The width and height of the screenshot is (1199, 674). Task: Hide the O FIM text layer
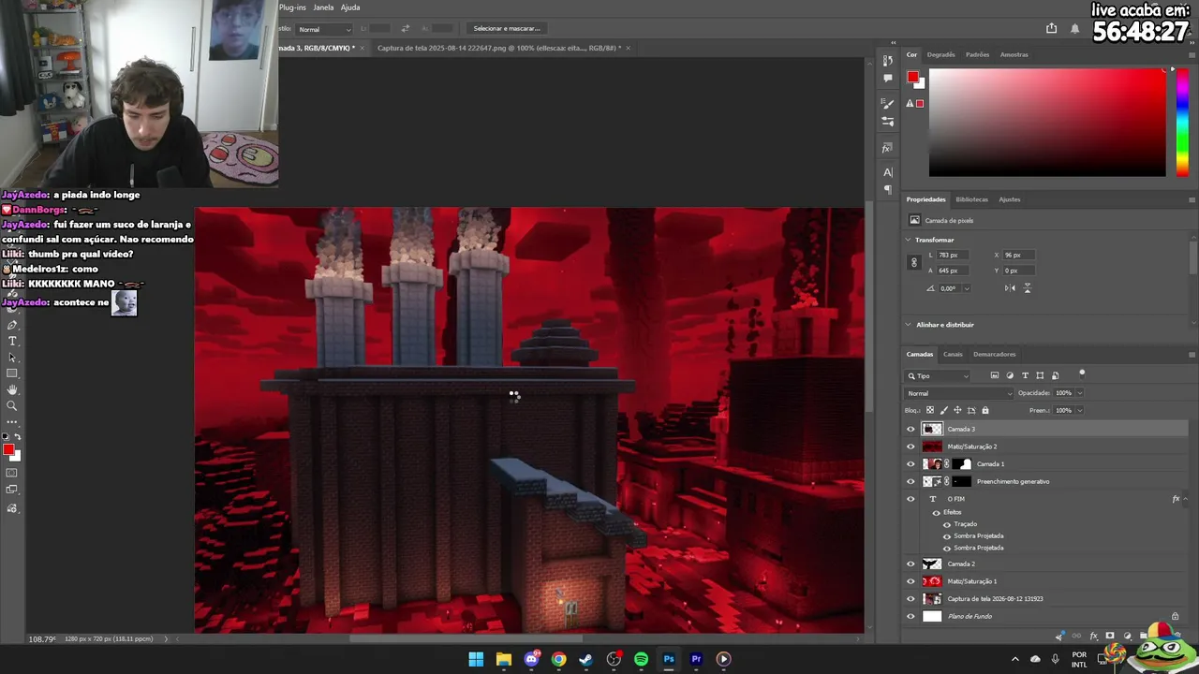pos(910,499)
